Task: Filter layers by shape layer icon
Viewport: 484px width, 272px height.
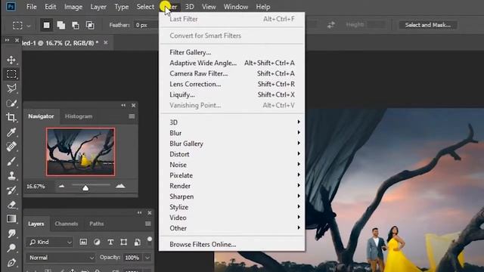Action: click(x=124, y=242)
